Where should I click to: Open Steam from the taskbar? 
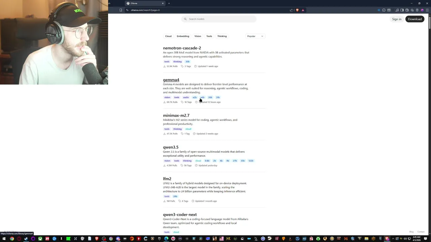coord(26,239)
